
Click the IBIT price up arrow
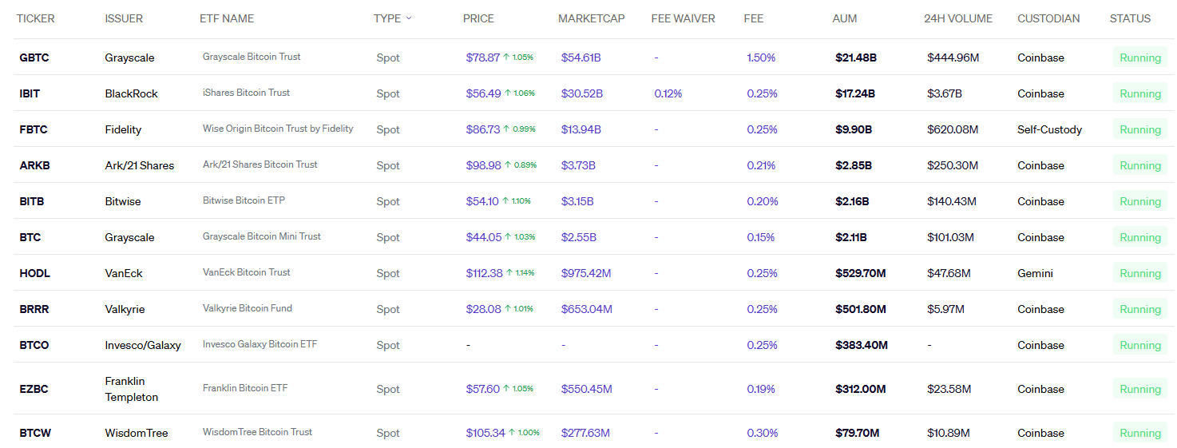coord(508,93)
